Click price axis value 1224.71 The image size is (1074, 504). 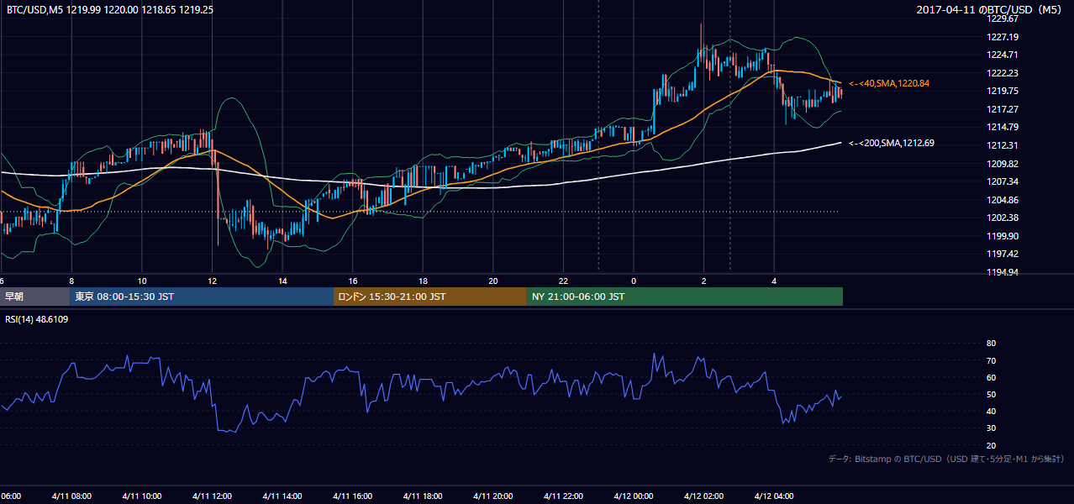point(1003,55)
